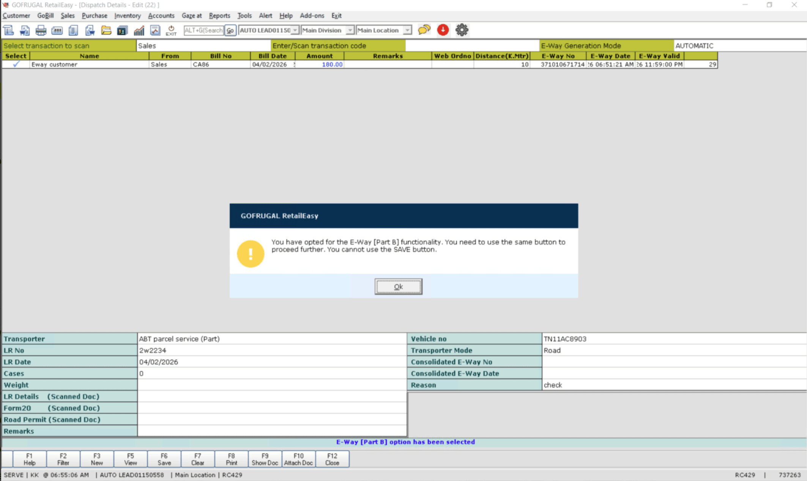The image size is (807, 481).
Task: Open the Reports menu
Action: point(219,16)
